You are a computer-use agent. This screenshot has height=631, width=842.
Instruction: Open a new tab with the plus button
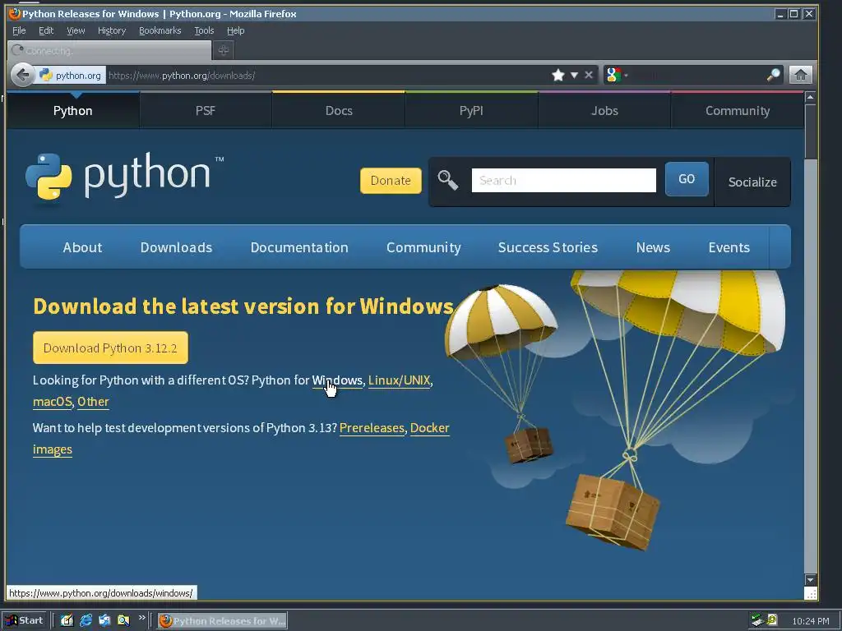click(x=224, y=50)
